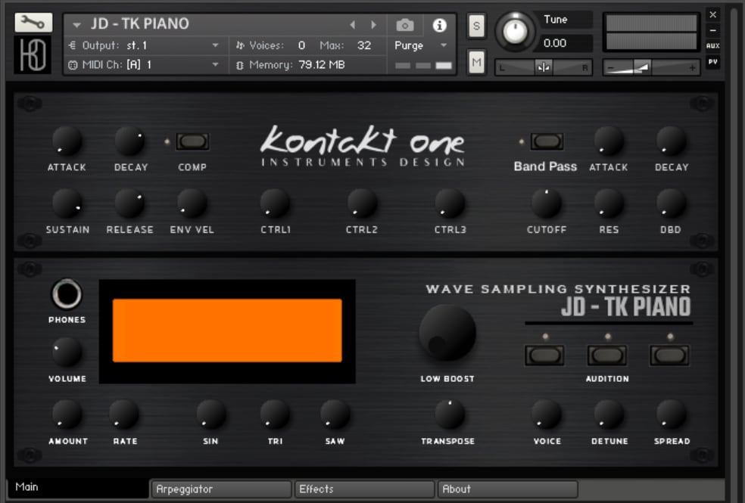The height and width of the screenshot is (503, 745).
Task: Toggle the third Audition switch
Action: pyautogui.click(x=669, y=356)
